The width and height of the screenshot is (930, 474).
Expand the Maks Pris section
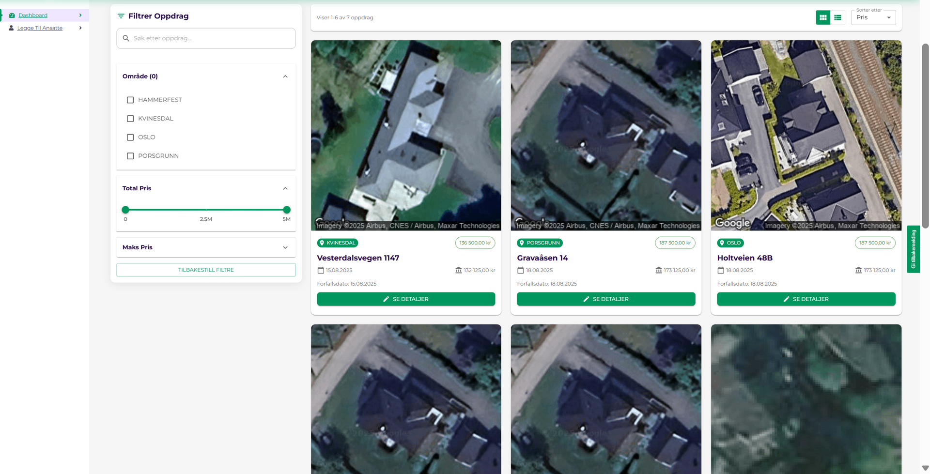click(x=285, y=247)
